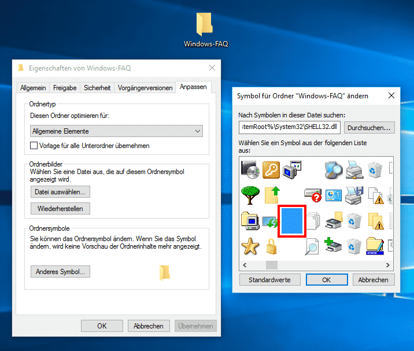Pick document with magnifying glass icon
The width and height of the screenshot is (414, 351).
[x=312, y=246]
